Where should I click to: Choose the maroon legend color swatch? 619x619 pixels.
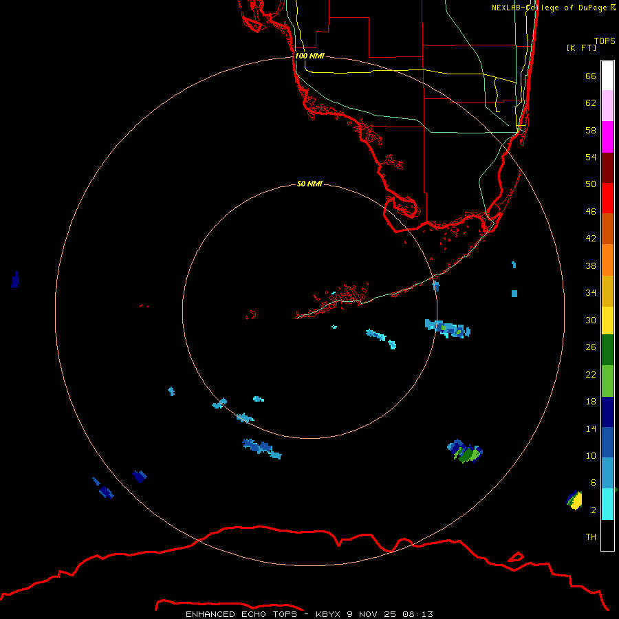607,169
